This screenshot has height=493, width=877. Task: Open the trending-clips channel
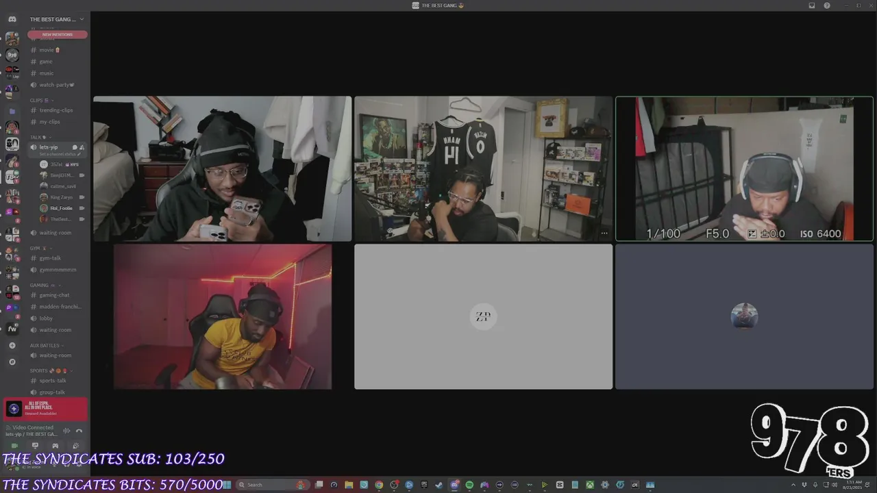58,110
